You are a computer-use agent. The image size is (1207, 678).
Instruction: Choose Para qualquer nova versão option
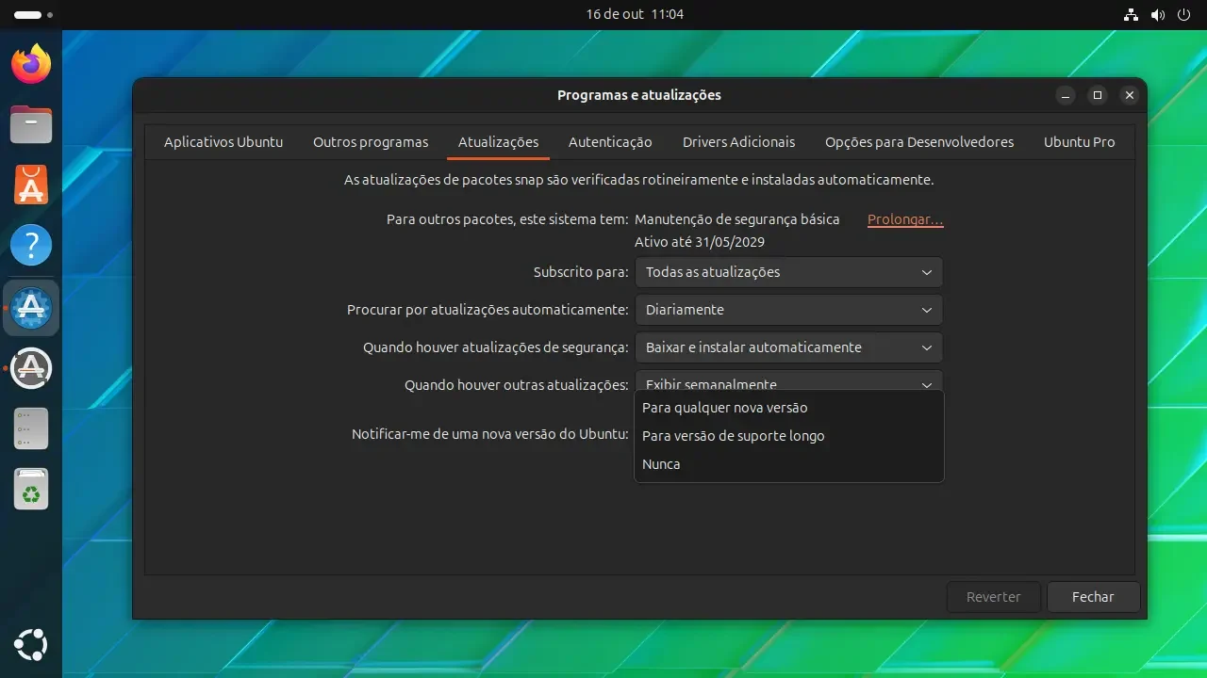788,408
